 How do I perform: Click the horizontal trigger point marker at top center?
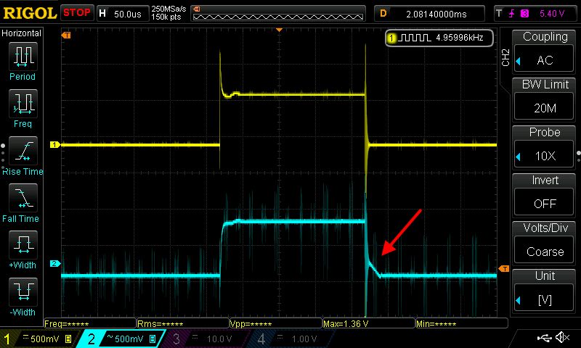point(280,30)
